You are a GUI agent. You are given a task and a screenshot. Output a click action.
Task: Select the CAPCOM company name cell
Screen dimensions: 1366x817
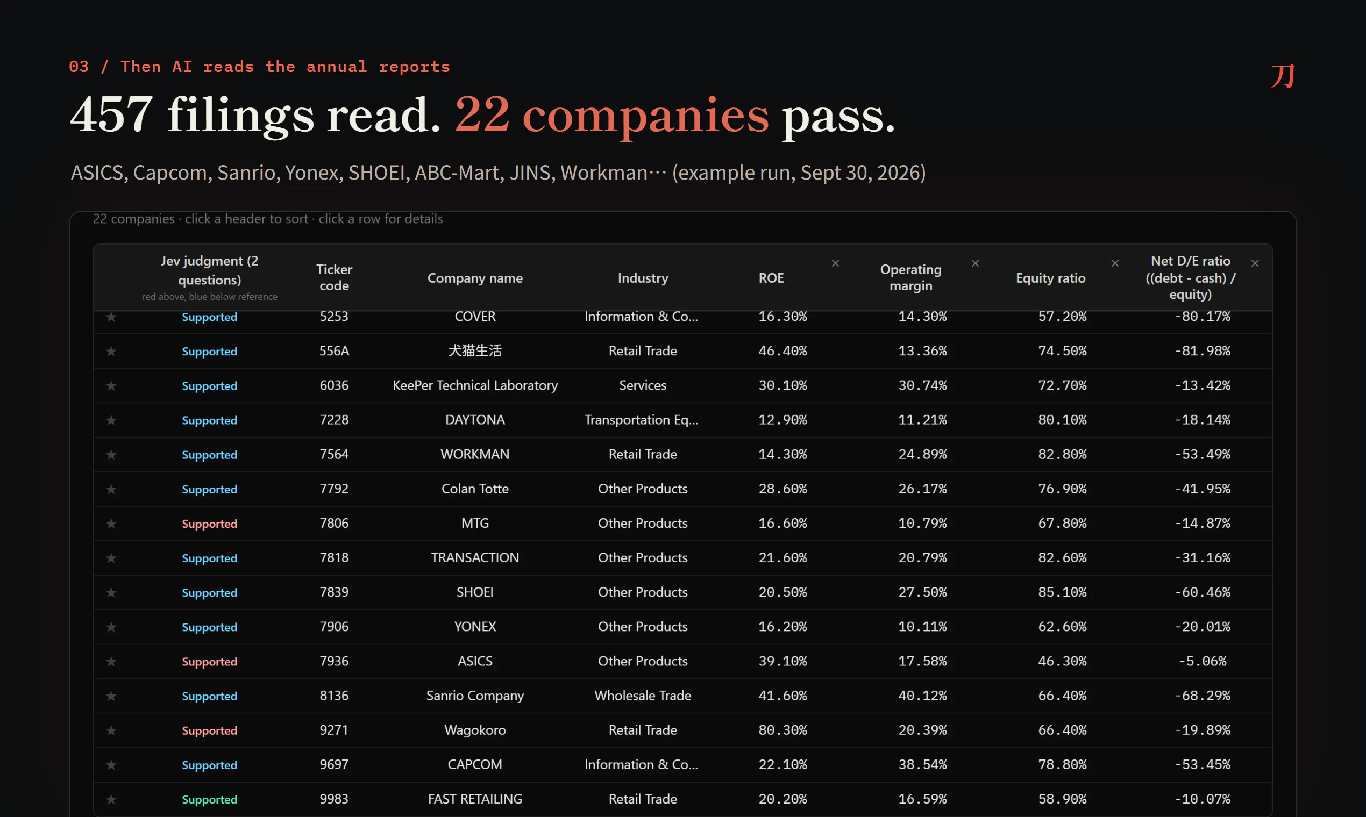[x=475, y=765]
